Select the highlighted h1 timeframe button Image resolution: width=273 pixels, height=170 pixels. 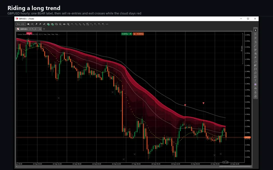88,24
